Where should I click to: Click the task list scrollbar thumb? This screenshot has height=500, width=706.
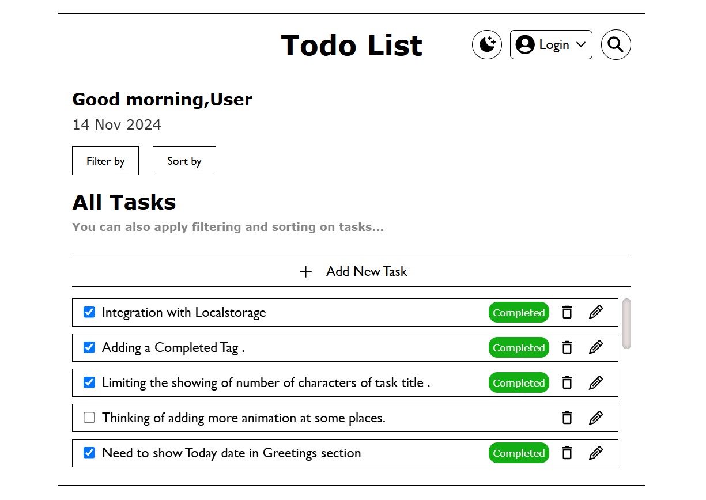(x=627, y=324)
